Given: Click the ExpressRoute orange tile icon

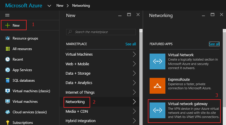Looking at the screenshot, I should click(x=157, y=86).
